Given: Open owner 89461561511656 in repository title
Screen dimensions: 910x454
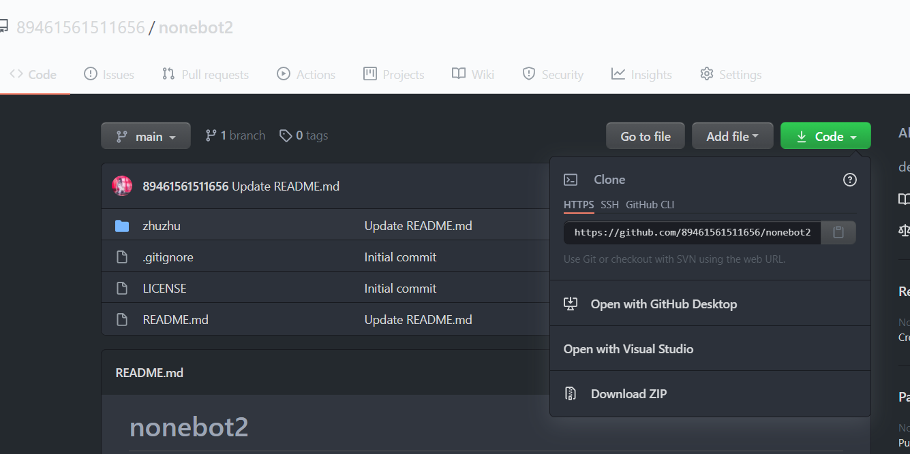Looking at the screenshot, I should pos(80,28).
